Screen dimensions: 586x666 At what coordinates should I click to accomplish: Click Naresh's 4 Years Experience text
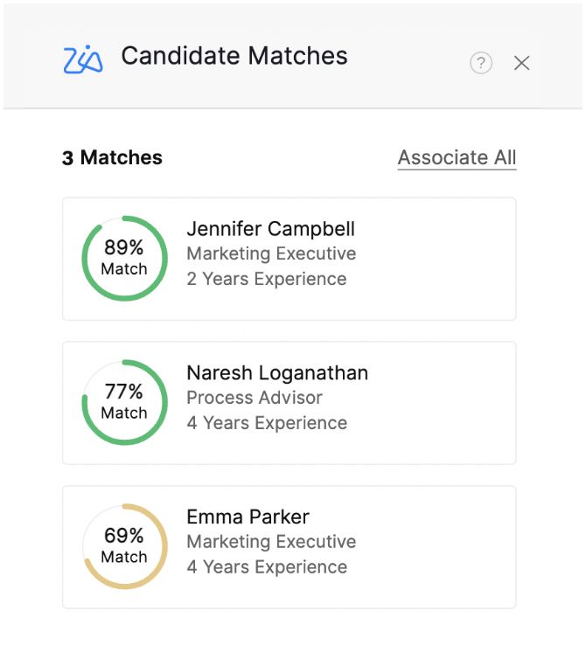pyautogui.click(x=267, y=423)
